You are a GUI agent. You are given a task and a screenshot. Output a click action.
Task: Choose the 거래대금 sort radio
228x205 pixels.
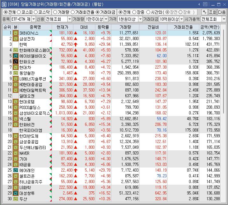tap(98, 12)
